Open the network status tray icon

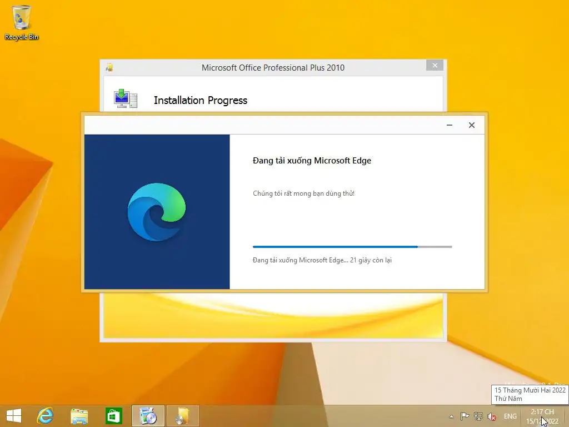tap(478, 416)
